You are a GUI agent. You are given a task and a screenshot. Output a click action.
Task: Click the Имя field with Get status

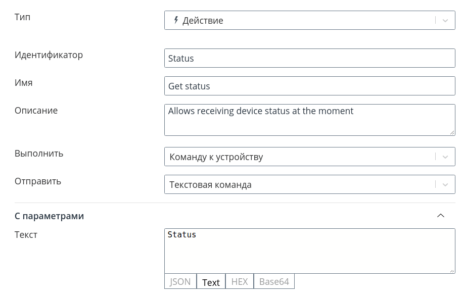tap(310, 86)
